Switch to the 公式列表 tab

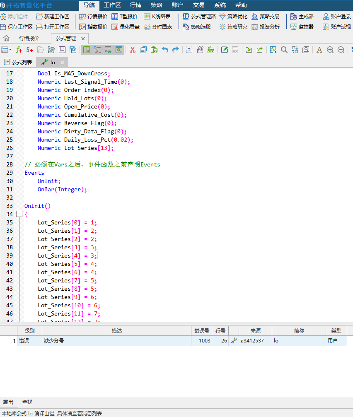click(18, 63)
